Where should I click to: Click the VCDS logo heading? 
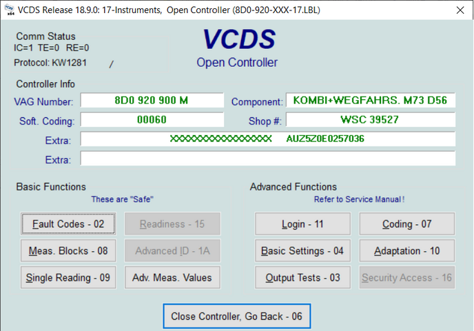(x=239, y=39)
